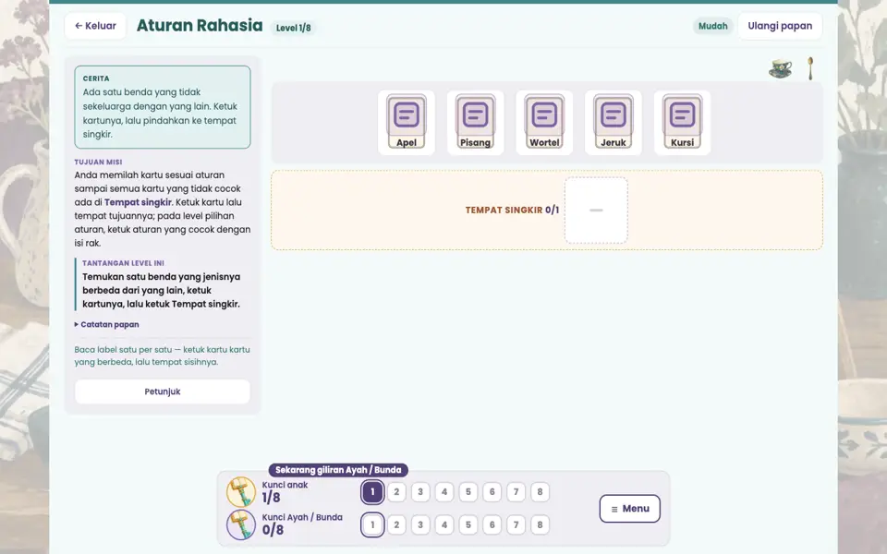This screenshot has width=887, height=554.
Task: Click the TEMPAT SINGKIR 0/1 label
Action: pyautogui.click(x=512, y=211)
